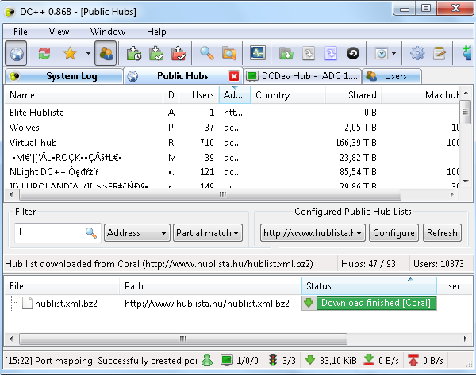
Task: Click the hub list scroll right arrow
Action: click(x=452, y=194)
